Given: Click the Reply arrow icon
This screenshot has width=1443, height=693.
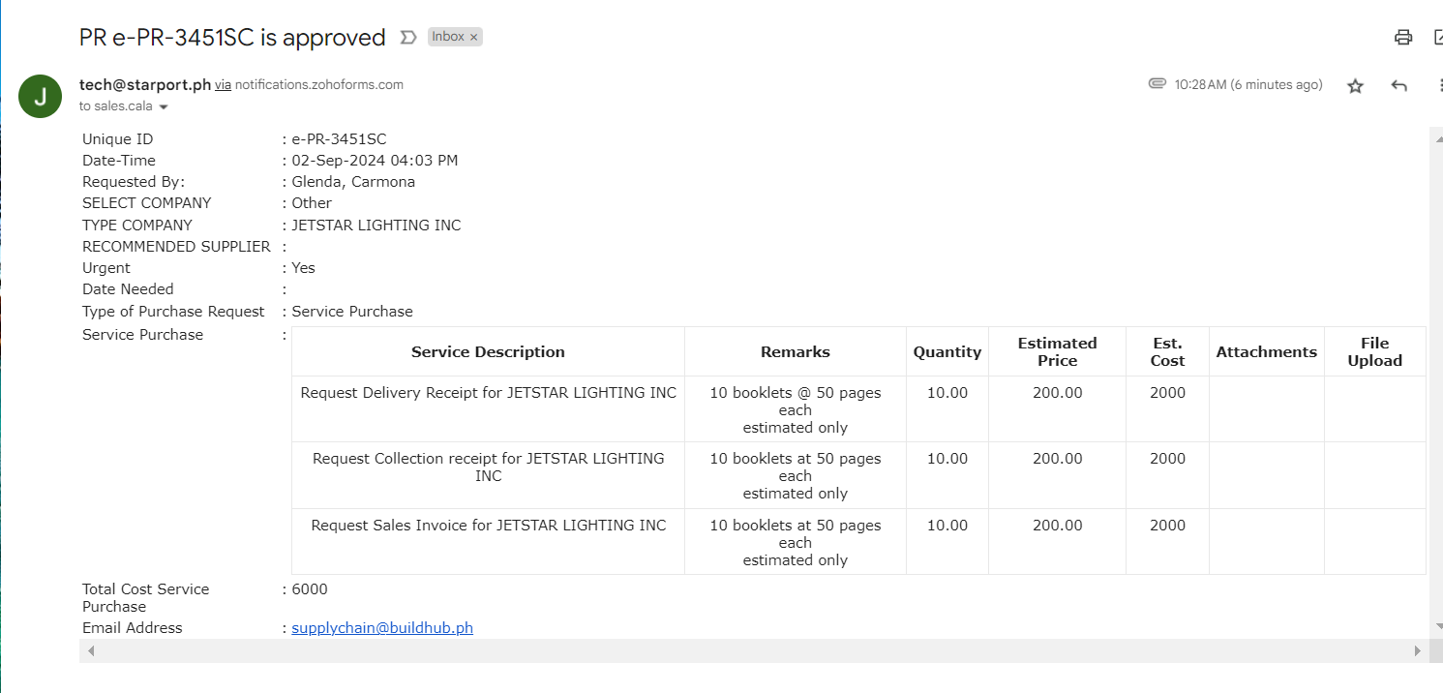Looking at the screenshot, I should [x=1398, y=86].
